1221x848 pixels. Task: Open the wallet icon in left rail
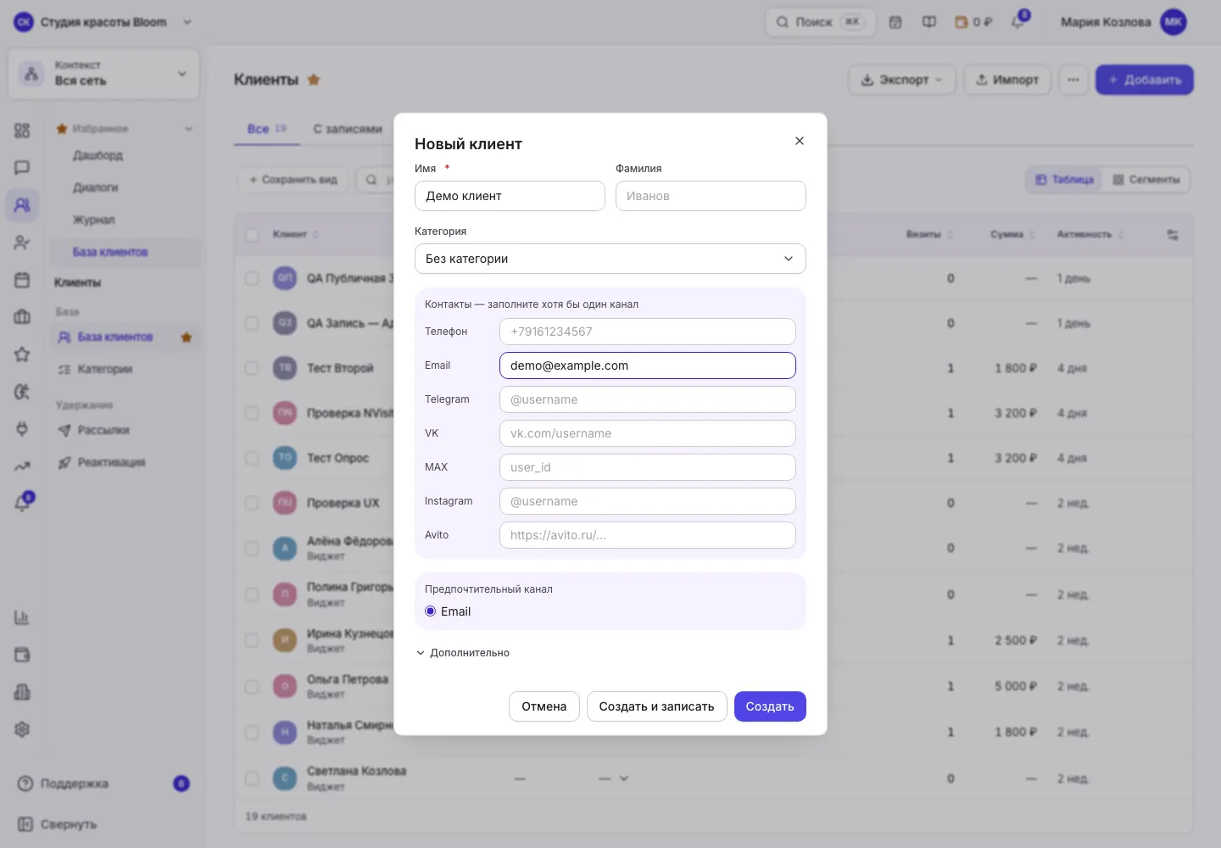[22, 655]
